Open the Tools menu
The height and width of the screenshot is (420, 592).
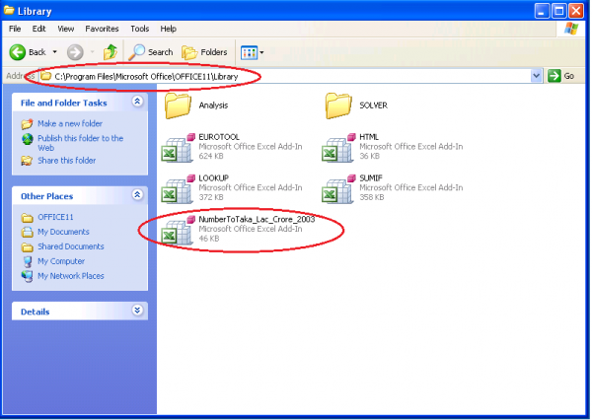click(x=140, y=29)
